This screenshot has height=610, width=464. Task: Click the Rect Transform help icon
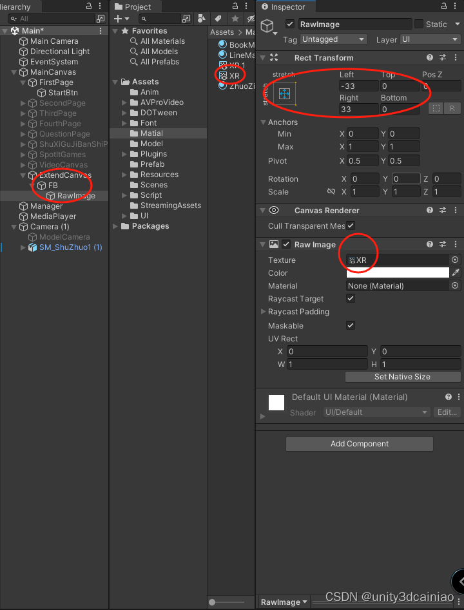430,57
